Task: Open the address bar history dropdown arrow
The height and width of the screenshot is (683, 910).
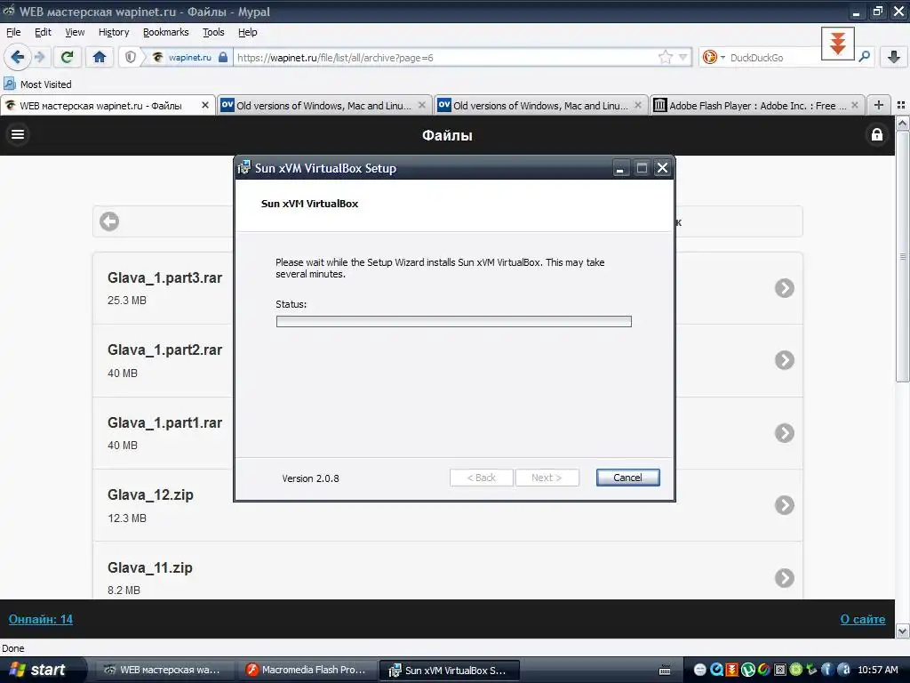Action: coord(683,57)
